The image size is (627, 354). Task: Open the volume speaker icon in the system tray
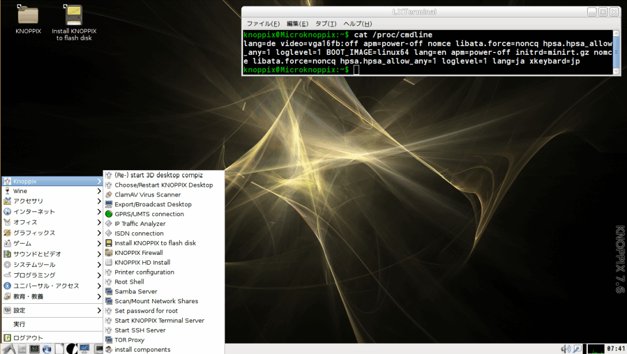pos(565,349)
